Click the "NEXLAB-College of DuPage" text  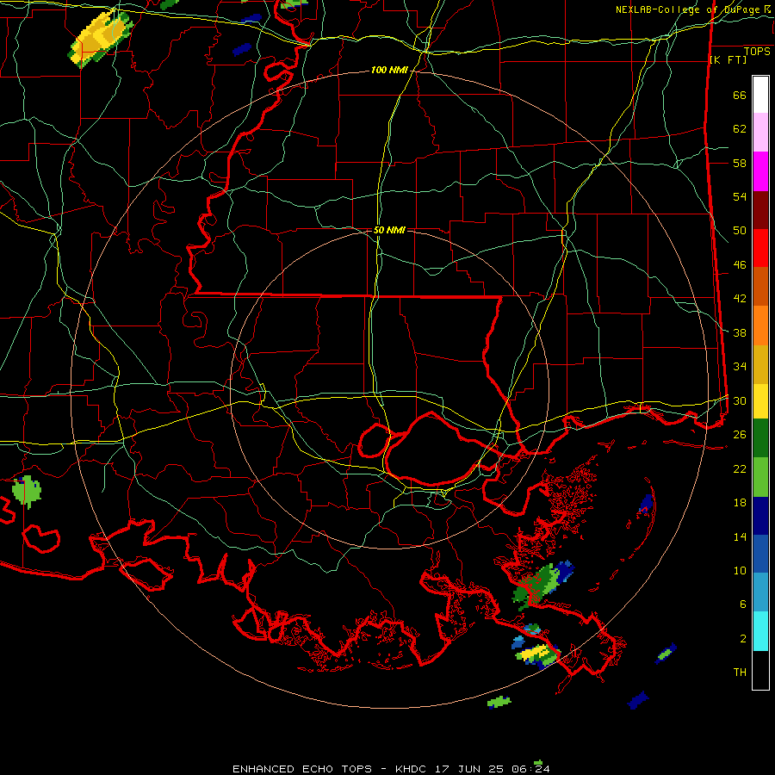(687, 9)
